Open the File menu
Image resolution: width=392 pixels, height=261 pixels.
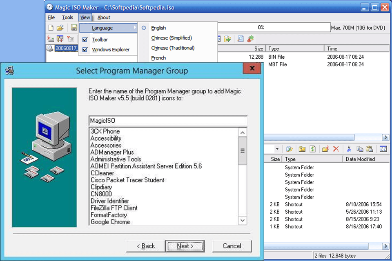click(x=51, y=18)
